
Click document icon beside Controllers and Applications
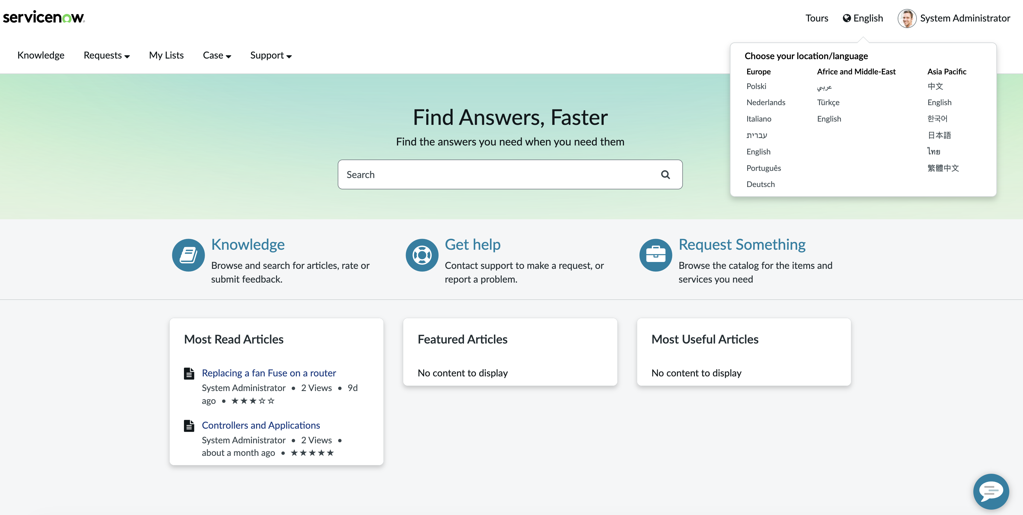point(189,426)
